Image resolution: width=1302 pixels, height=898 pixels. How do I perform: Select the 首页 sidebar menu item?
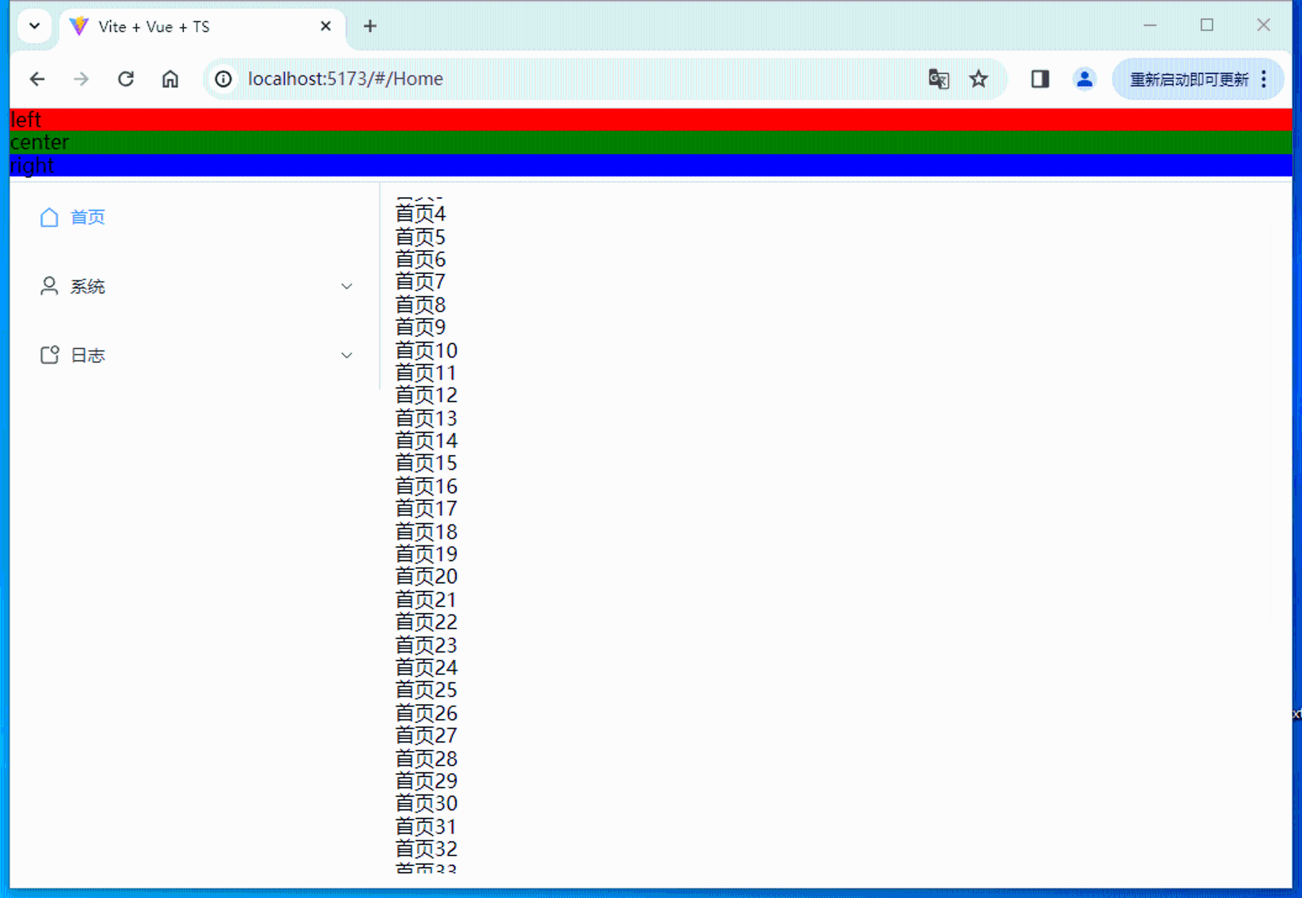point(88,217)
